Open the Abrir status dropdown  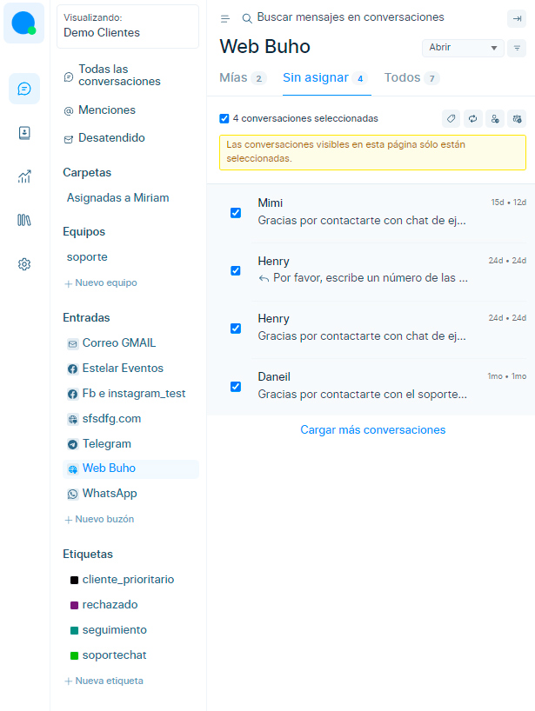click(x=462, y=48)
